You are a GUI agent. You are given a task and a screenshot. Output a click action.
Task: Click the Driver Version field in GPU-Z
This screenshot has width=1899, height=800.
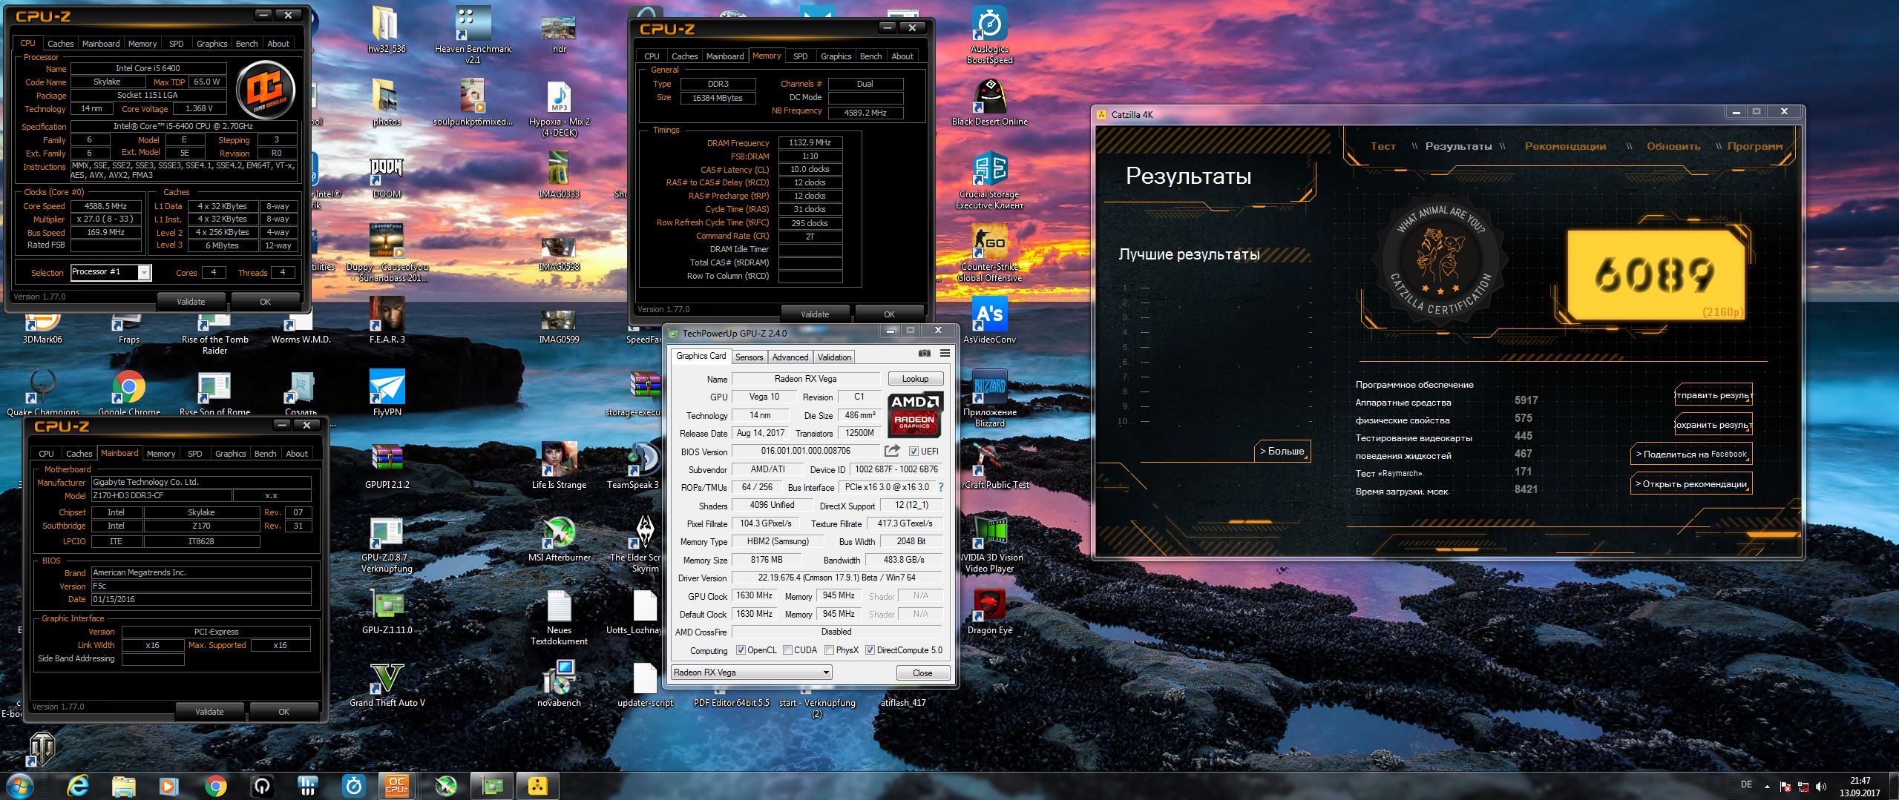tap(836, 578)
